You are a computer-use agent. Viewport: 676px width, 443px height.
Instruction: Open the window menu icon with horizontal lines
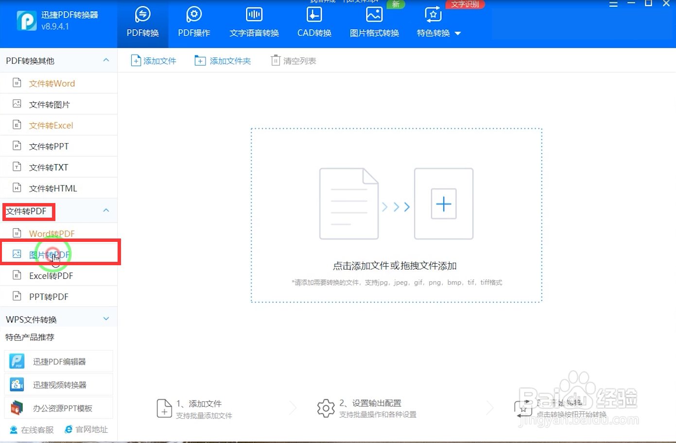pyautogui.click(x=613, y=4)
